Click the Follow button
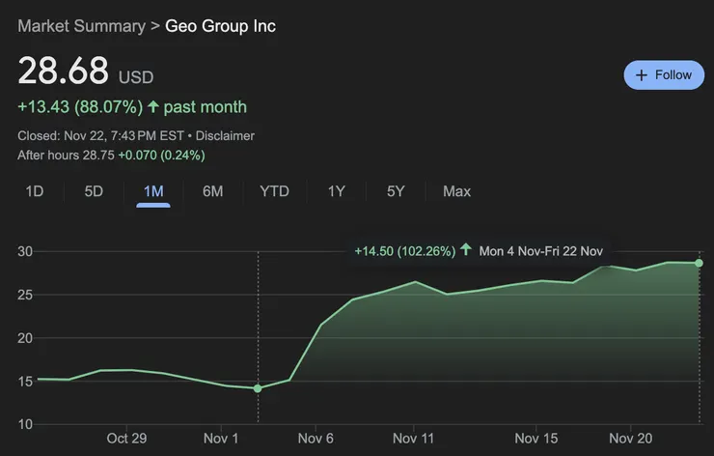 pos(664,74)
